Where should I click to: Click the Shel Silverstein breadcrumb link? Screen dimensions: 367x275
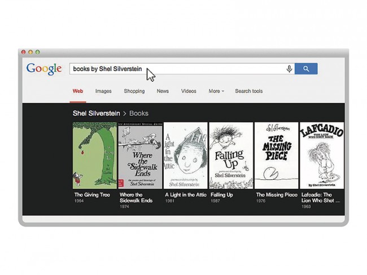[x=96, y=113]
